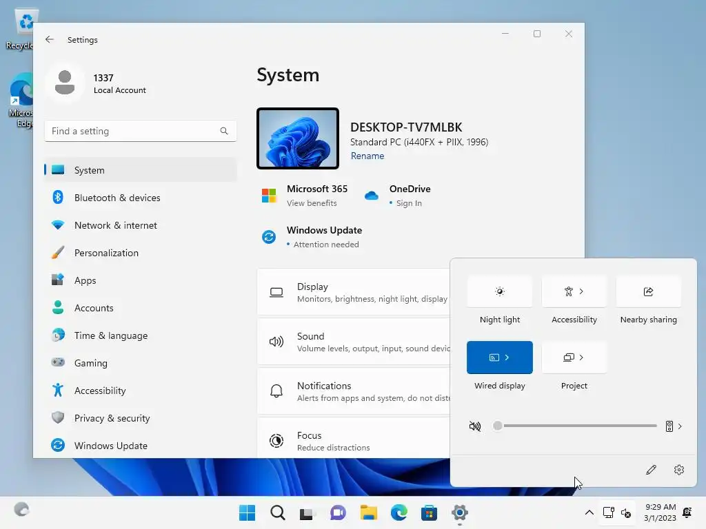Viewport: 706px width, 529px height.
Task: Open Time & language settings
Action: click(x=141, y=335)
